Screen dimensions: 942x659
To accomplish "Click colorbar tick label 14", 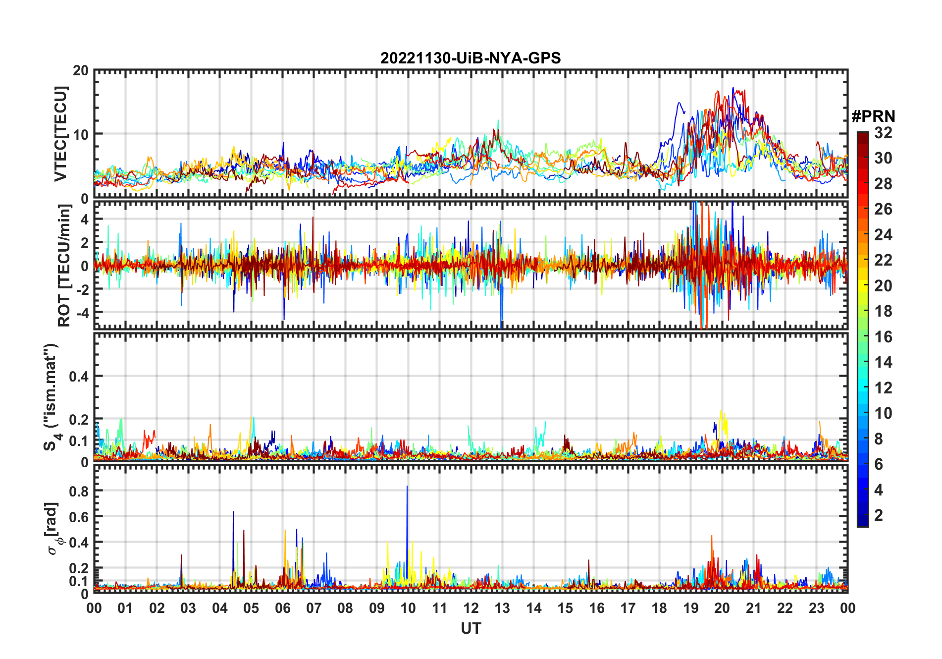I will (x=883, y=362).
